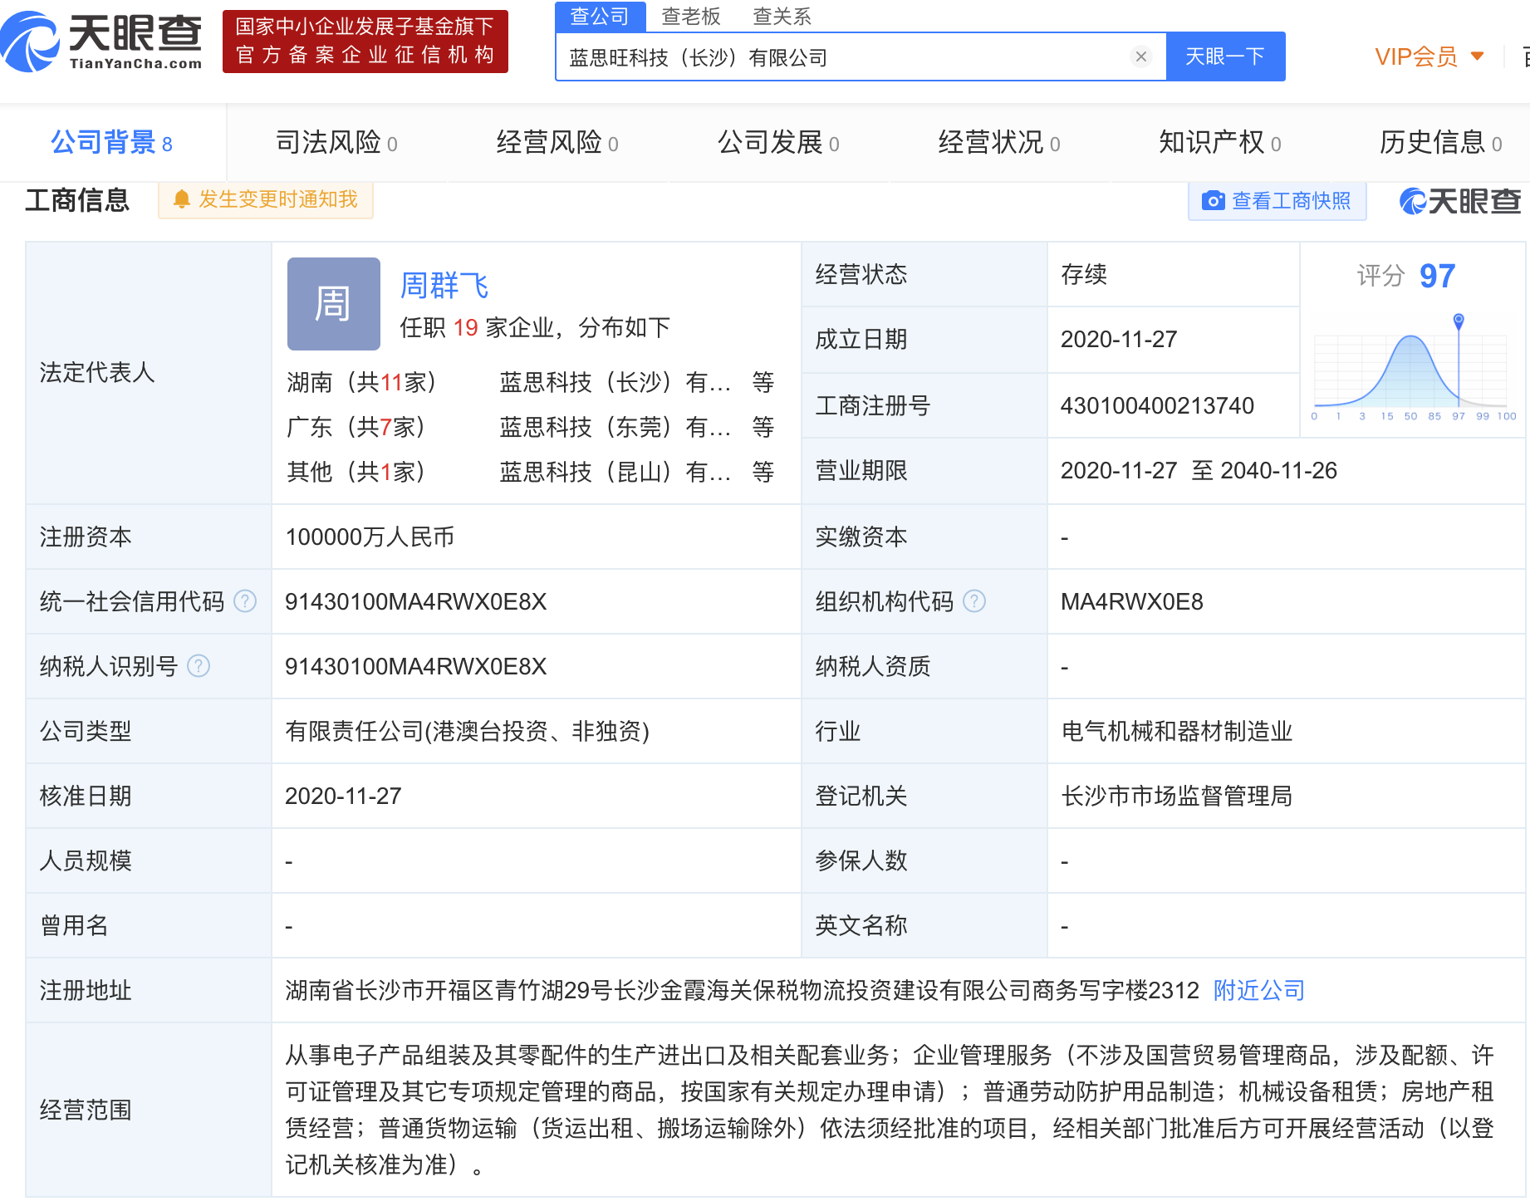Open 周群飞 legal representative link

pyautogui.click(x=444, y=285)
